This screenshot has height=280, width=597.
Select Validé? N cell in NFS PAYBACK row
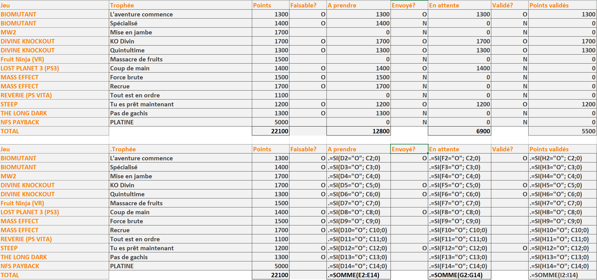pos(510,122)
